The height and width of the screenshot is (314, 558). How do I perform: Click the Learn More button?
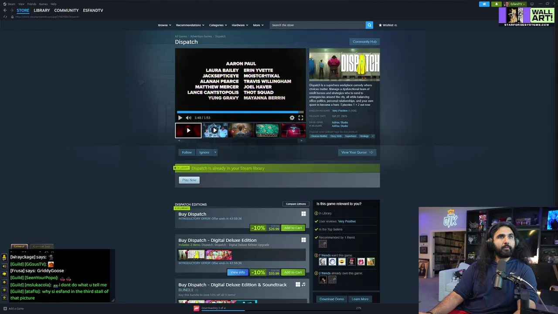pos(360,299)
